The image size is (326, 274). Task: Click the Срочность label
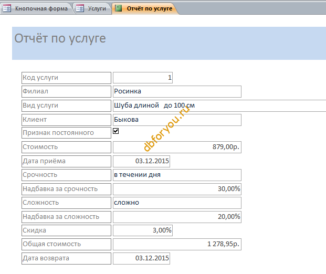coord(66,175)
